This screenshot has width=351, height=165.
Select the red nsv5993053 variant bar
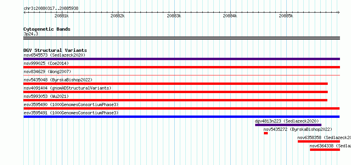(175, 100)
